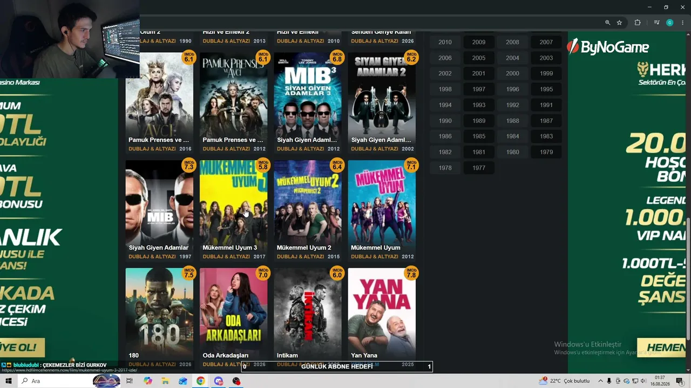This screenshot has height=388, width=691.
Task: Open the Chrome extensions puzzle icon
Action: [x=638, y=23]
